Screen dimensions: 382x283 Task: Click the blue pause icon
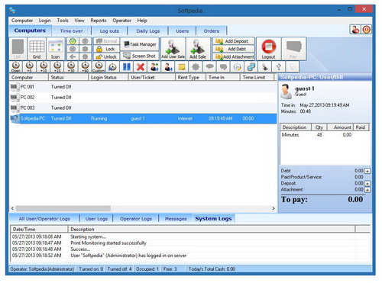(x=127, y=67)
